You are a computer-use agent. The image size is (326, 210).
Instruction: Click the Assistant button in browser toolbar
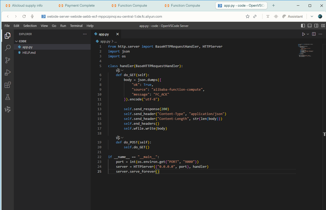click(x=292, y=16)
